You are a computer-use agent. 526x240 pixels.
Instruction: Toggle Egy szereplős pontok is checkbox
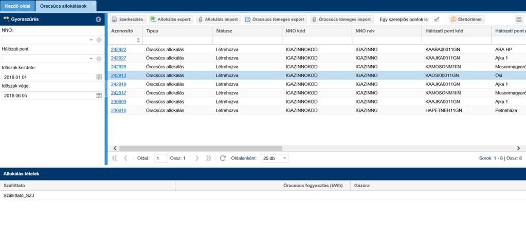pyautogui.click(x=437, y=19)
